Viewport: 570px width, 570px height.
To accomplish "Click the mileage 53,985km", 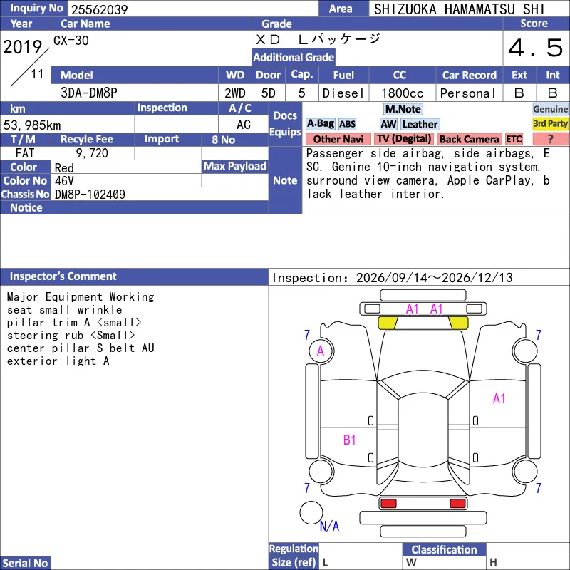I will click(32, 125).
